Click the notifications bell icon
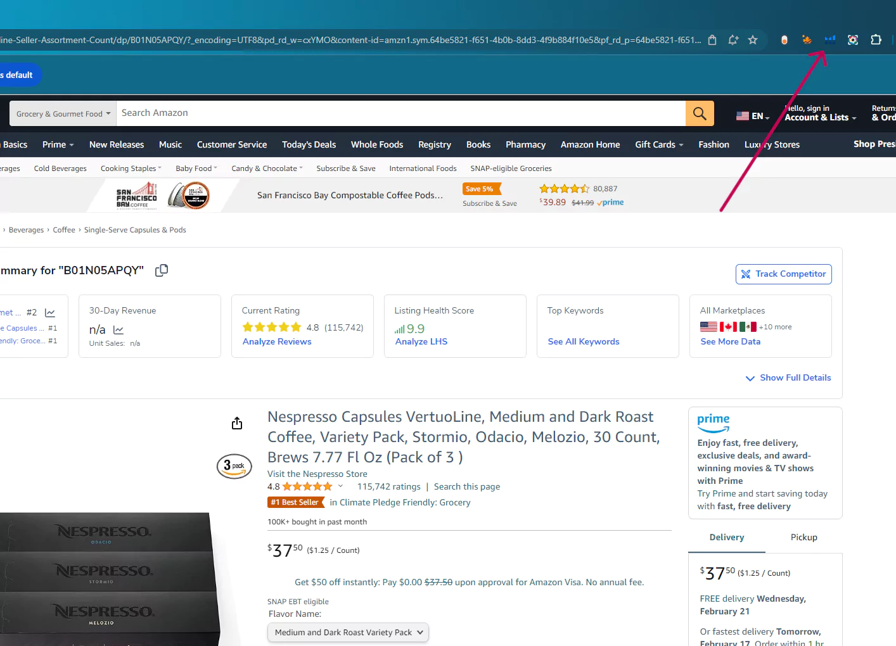This screenshot has height=646, width=896. (733, 39)
